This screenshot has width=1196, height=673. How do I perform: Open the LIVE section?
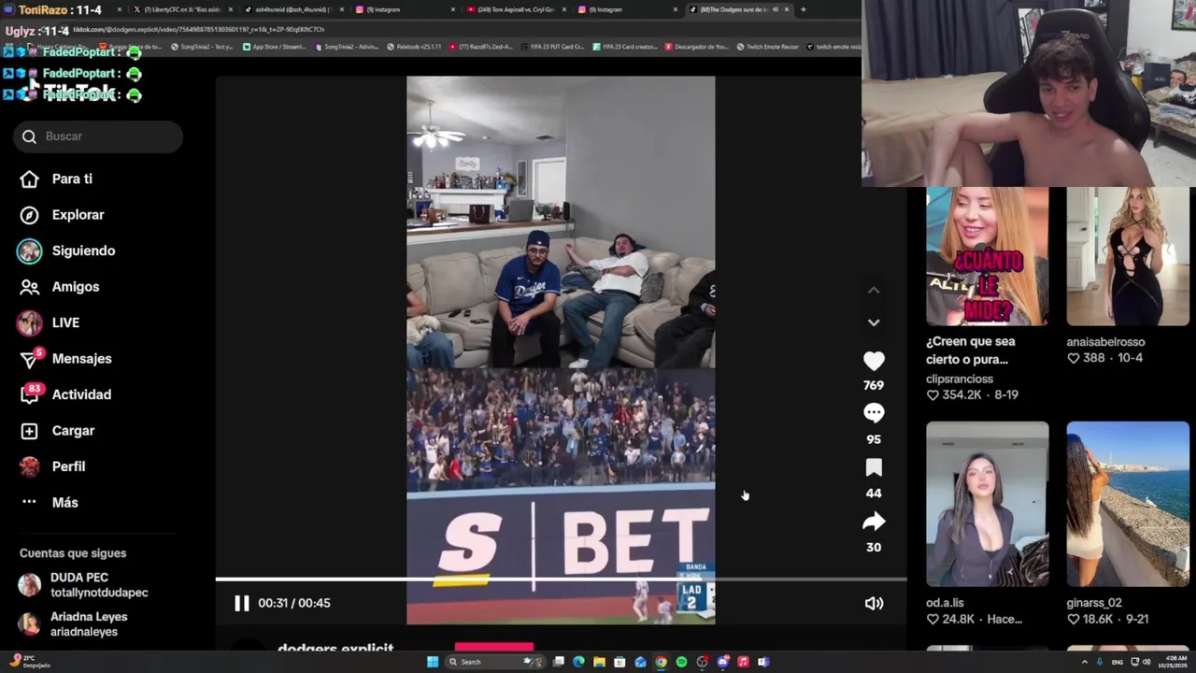click(x=49, y=322)
